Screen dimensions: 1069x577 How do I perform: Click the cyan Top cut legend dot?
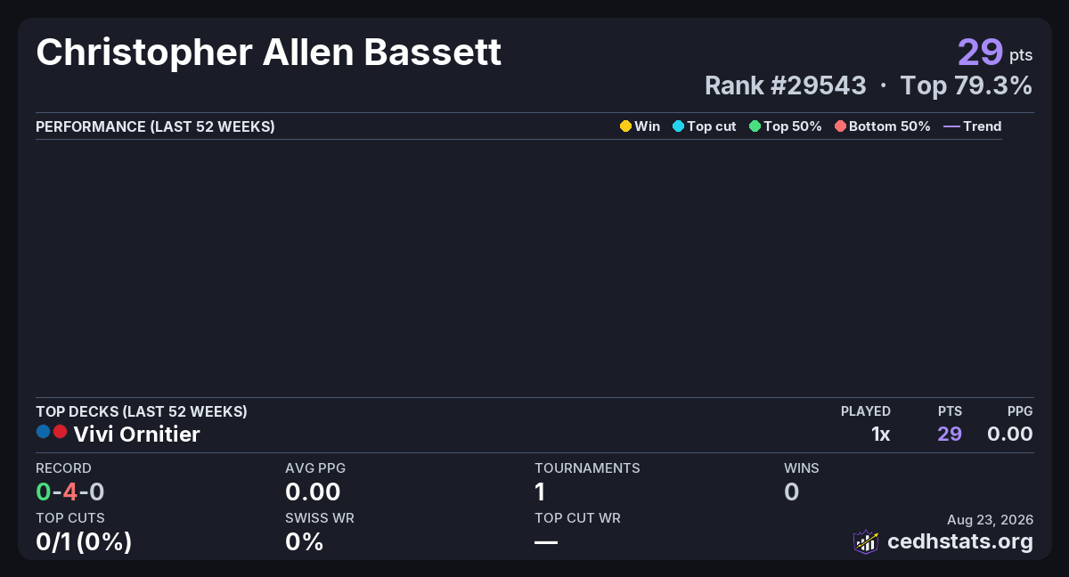678,126
